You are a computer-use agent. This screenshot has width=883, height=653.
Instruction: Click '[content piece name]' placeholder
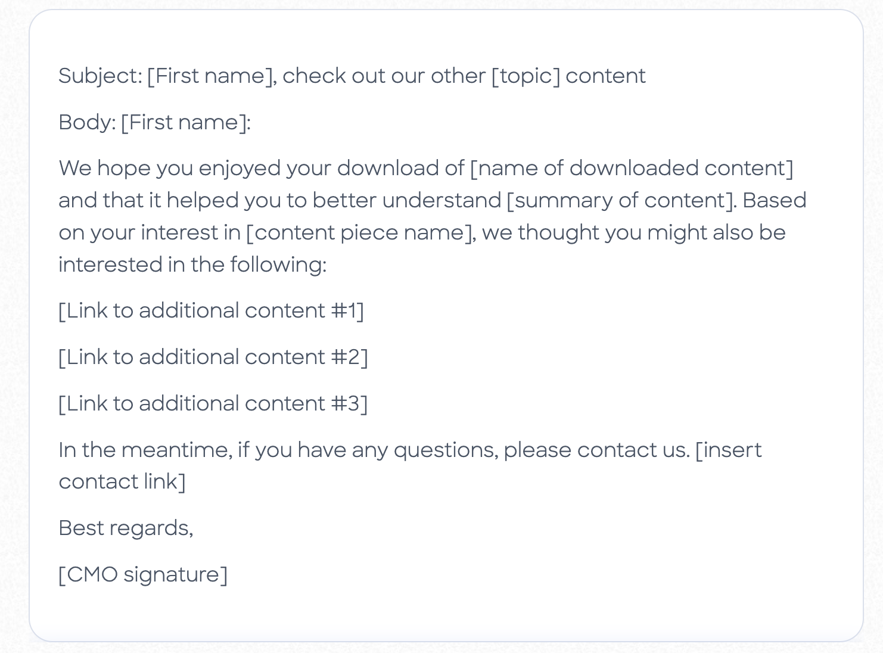coord(361,233)
